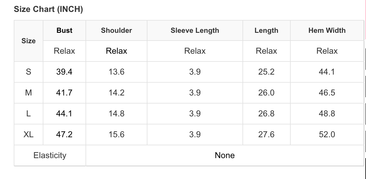Screen dimensions: 366x179
Task: Click the 47.2 bust value for XL
Action: [x=64, y=135]
